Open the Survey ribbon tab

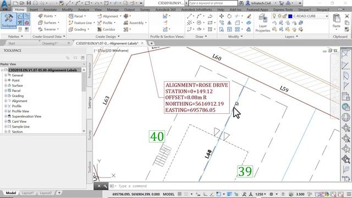pos(145,10)
